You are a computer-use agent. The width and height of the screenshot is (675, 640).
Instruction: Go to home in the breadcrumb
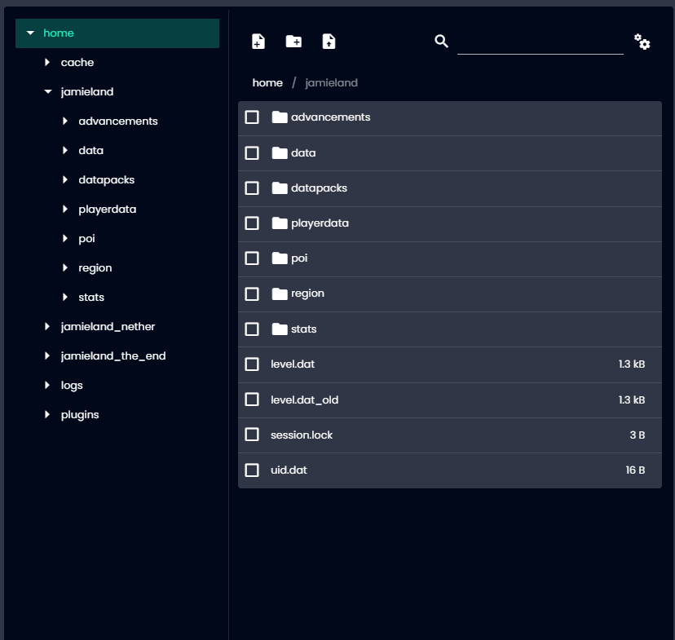[267, 82]
